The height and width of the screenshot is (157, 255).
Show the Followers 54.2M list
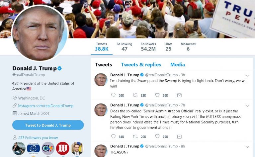pyautogui.click(x=148, y=47)
